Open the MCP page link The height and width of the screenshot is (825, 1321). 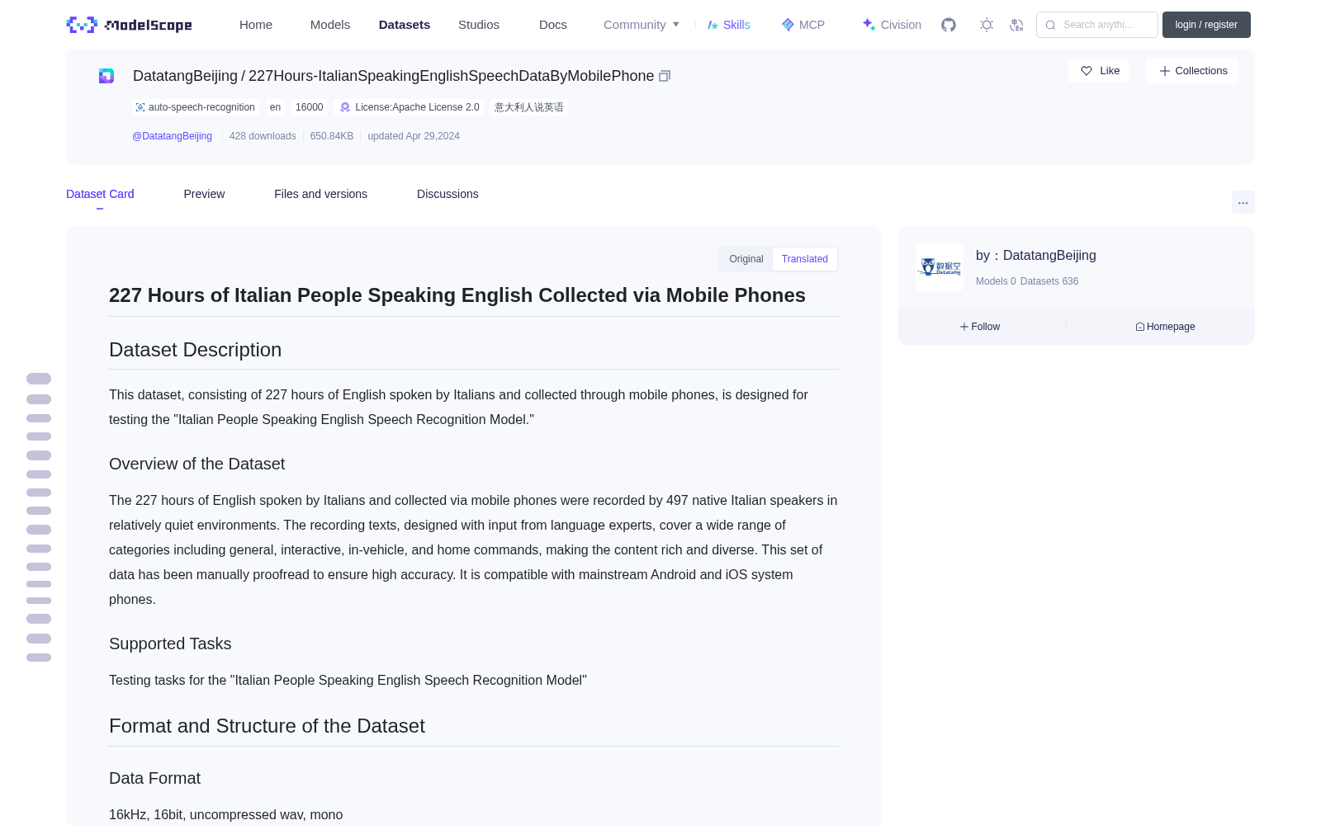(803, 25)
